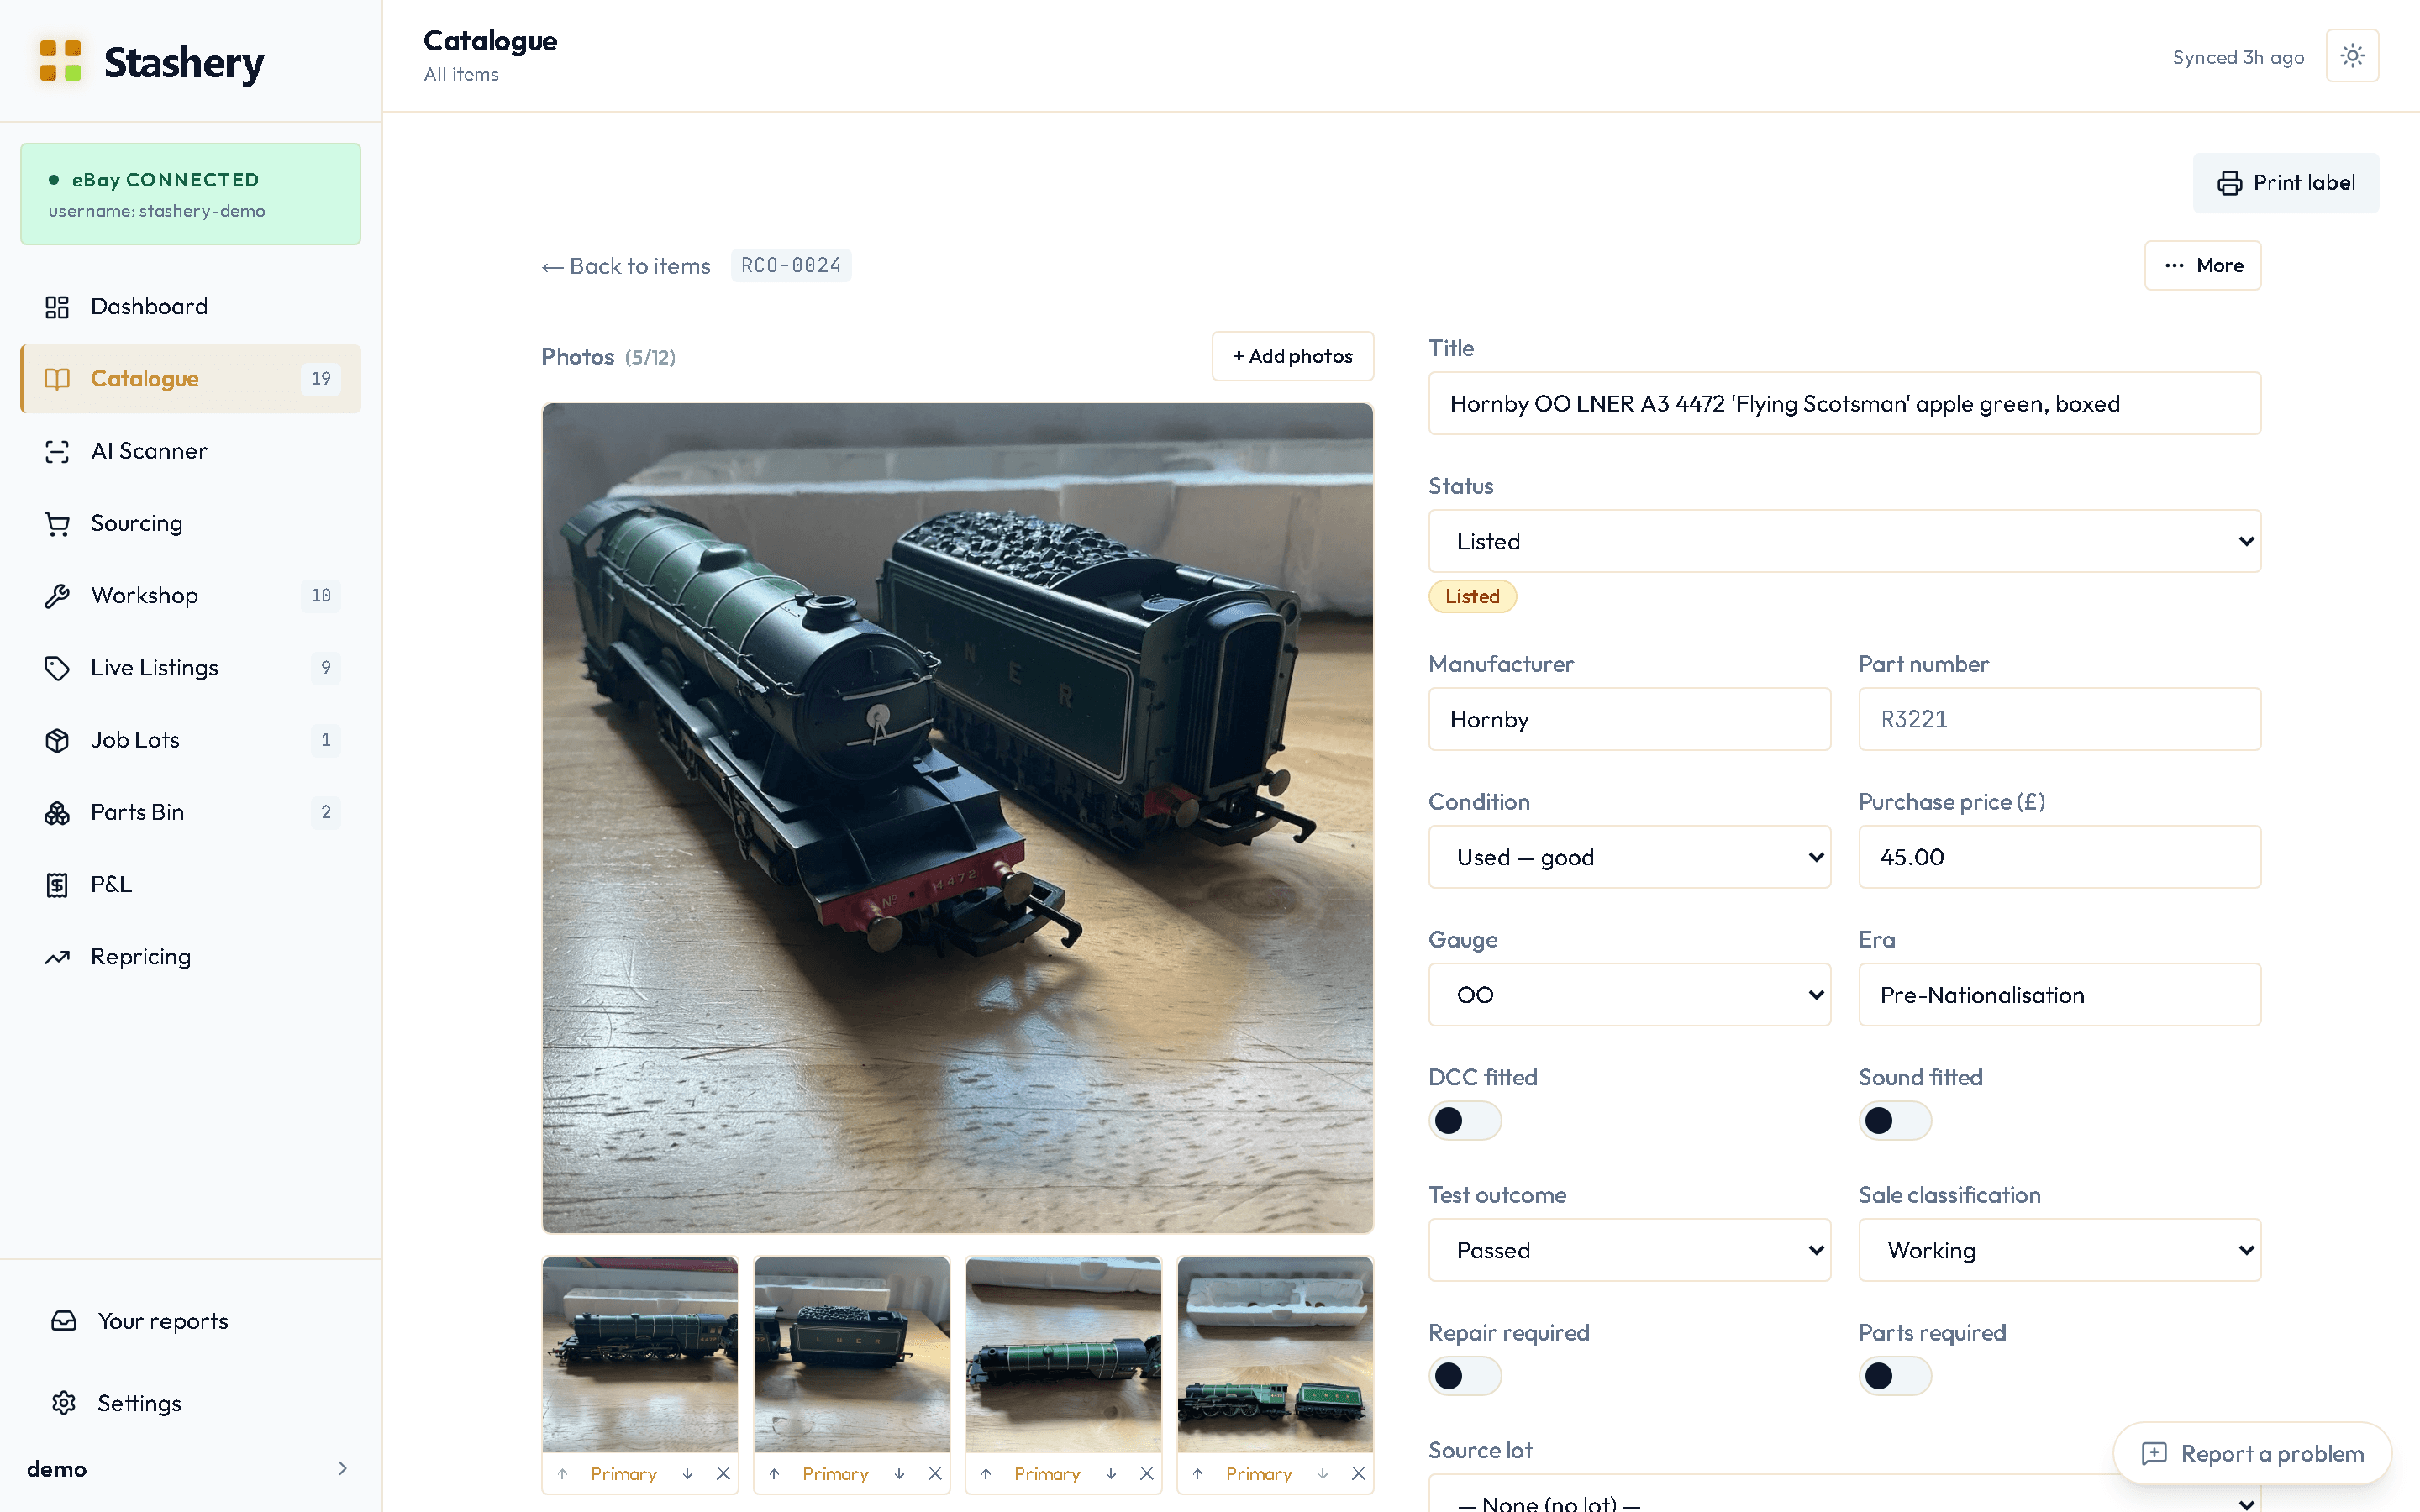
Task: Open P&L via the receipt icon
Action: (57, 884)
